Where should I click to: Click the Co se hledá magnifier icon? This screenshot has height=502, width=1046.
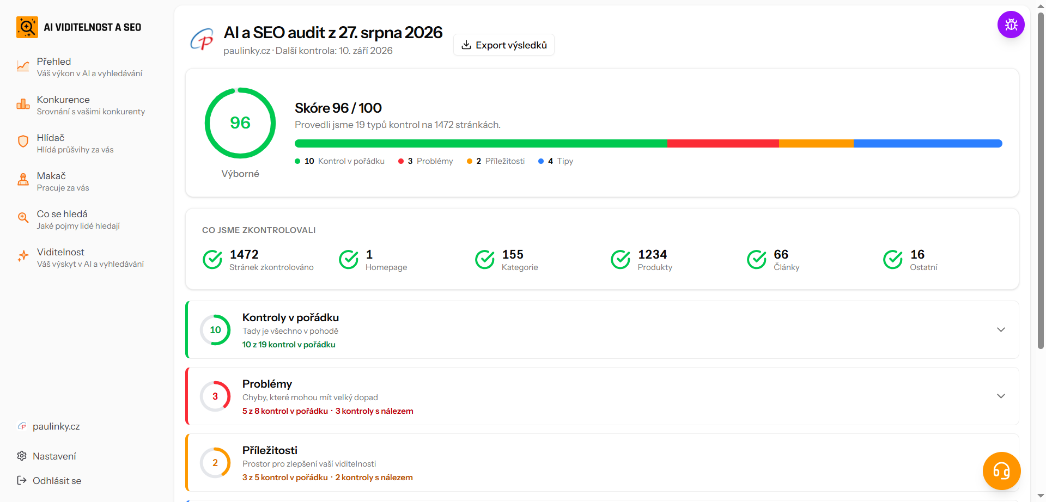pyautogui.click(x=23, y=218)
